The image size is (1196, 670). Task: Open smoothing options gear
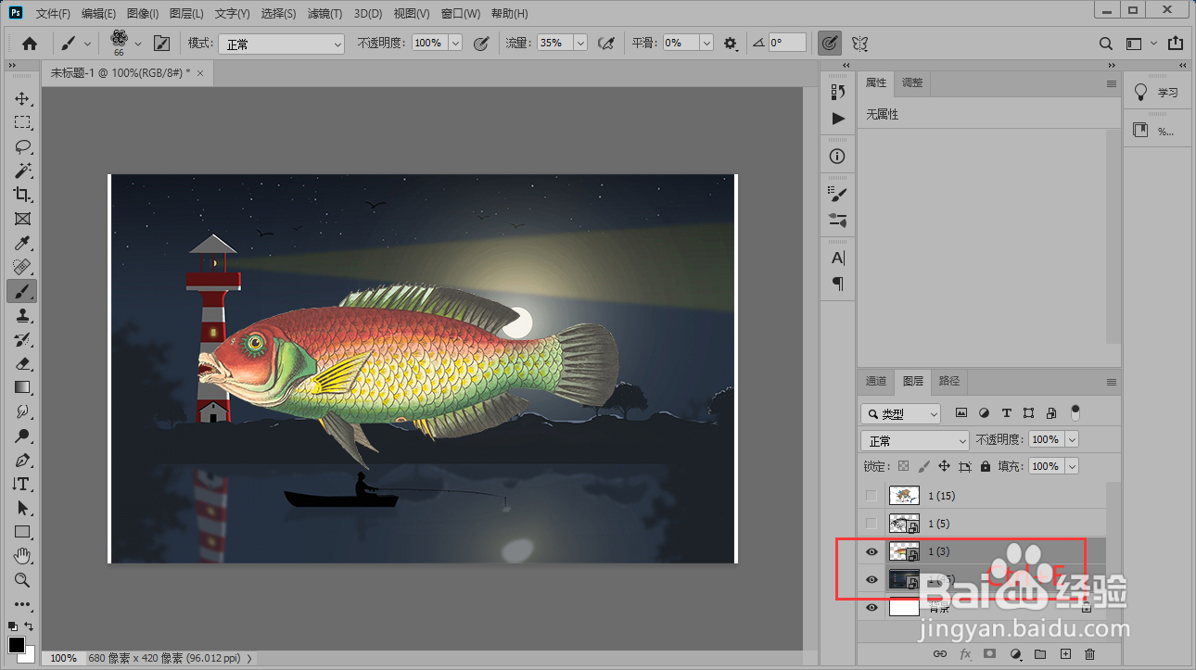coord(731,44)
